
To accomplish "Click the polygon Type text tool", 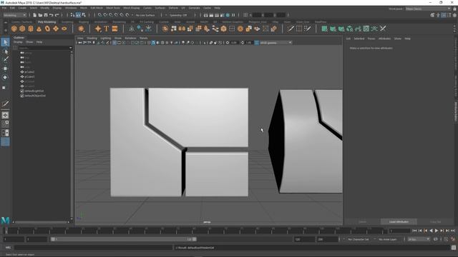I will [107, 29].
